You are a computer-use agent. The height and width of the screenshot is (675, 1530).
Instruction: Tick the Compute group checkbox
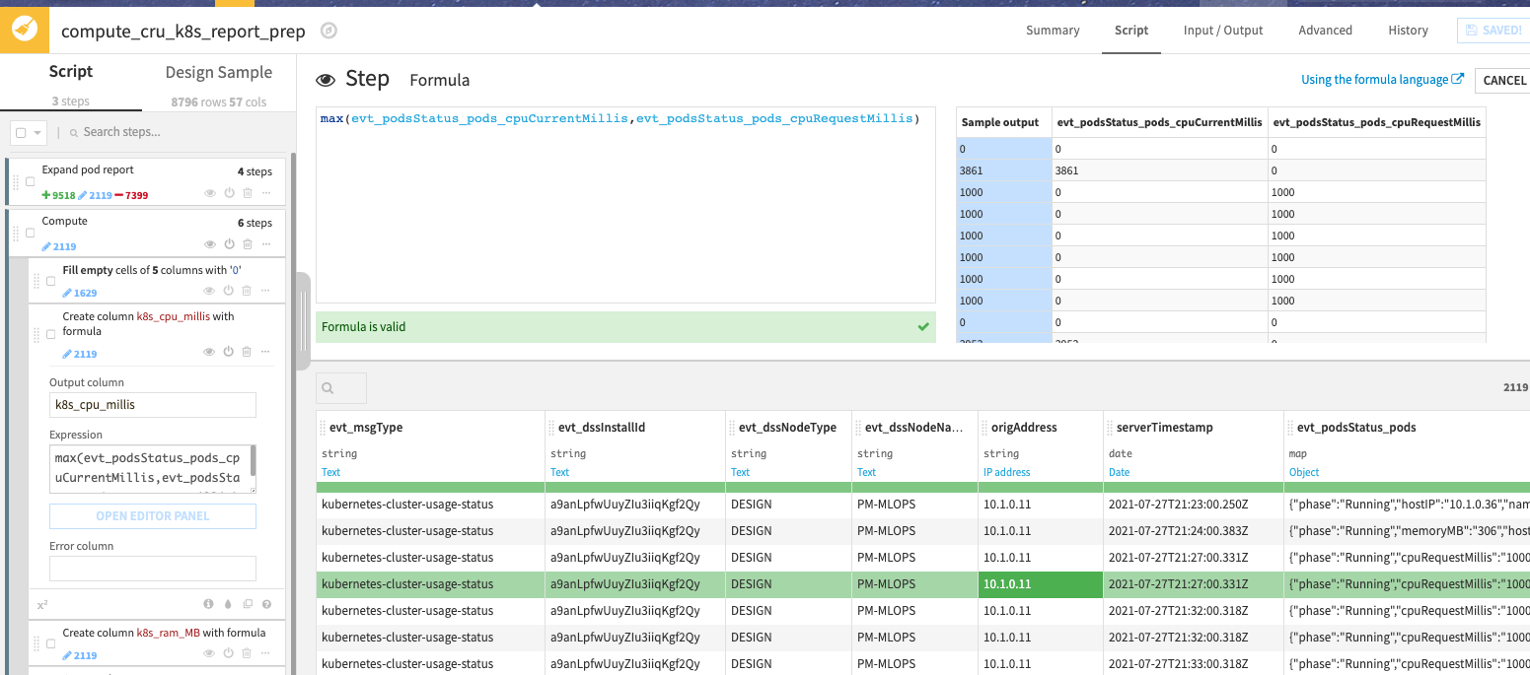pyautogui.click(x=30, y=233)
